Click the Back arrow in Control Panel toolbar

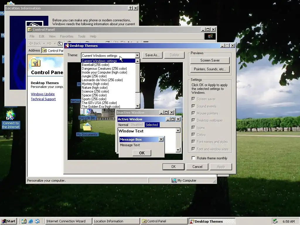35,43
